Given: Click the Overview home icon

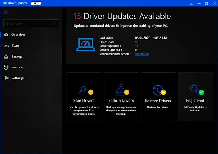Looking at the screenshot, I should pos(6,34).
